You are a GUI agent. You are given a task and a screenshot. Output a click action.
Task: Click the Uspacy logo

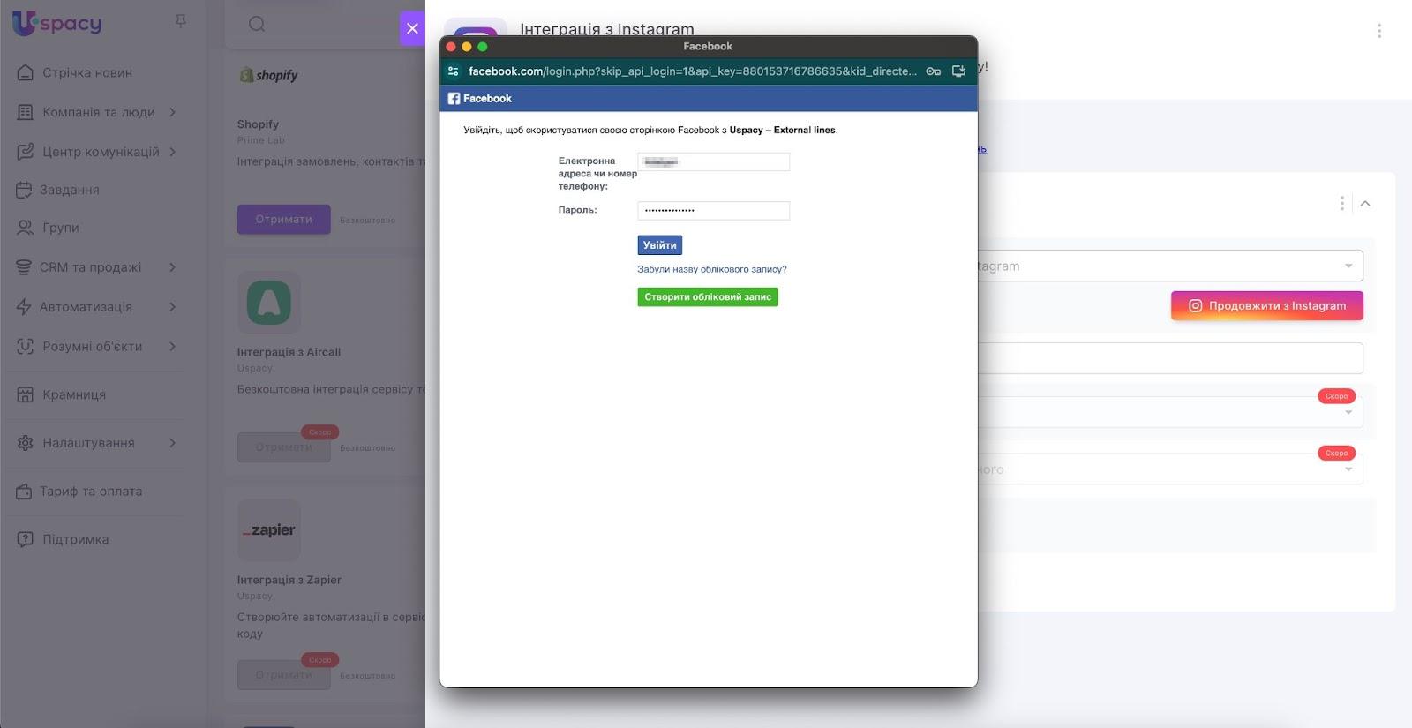pyautogui.click(x=56, y=23)
